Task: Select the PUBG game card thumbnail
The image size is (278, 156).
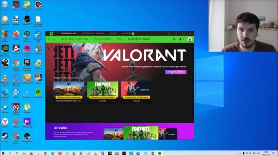Action: (x=69, y=88)
